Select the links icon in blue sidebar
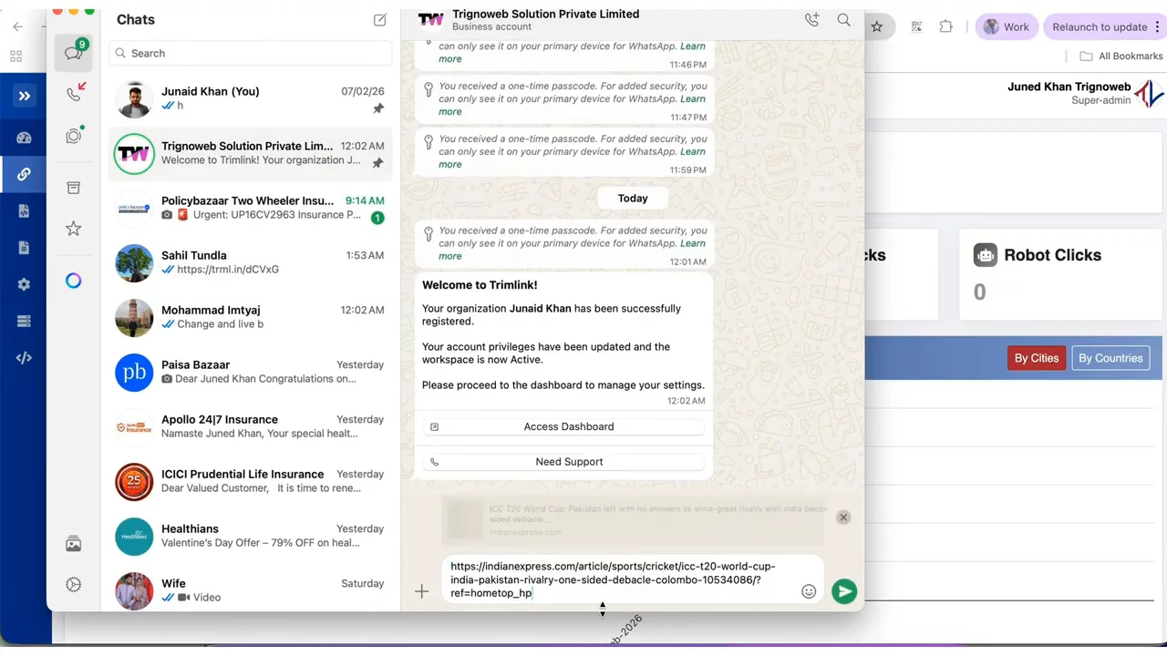The height and width of the screenshot is (656, 1167). pos(25,174)
